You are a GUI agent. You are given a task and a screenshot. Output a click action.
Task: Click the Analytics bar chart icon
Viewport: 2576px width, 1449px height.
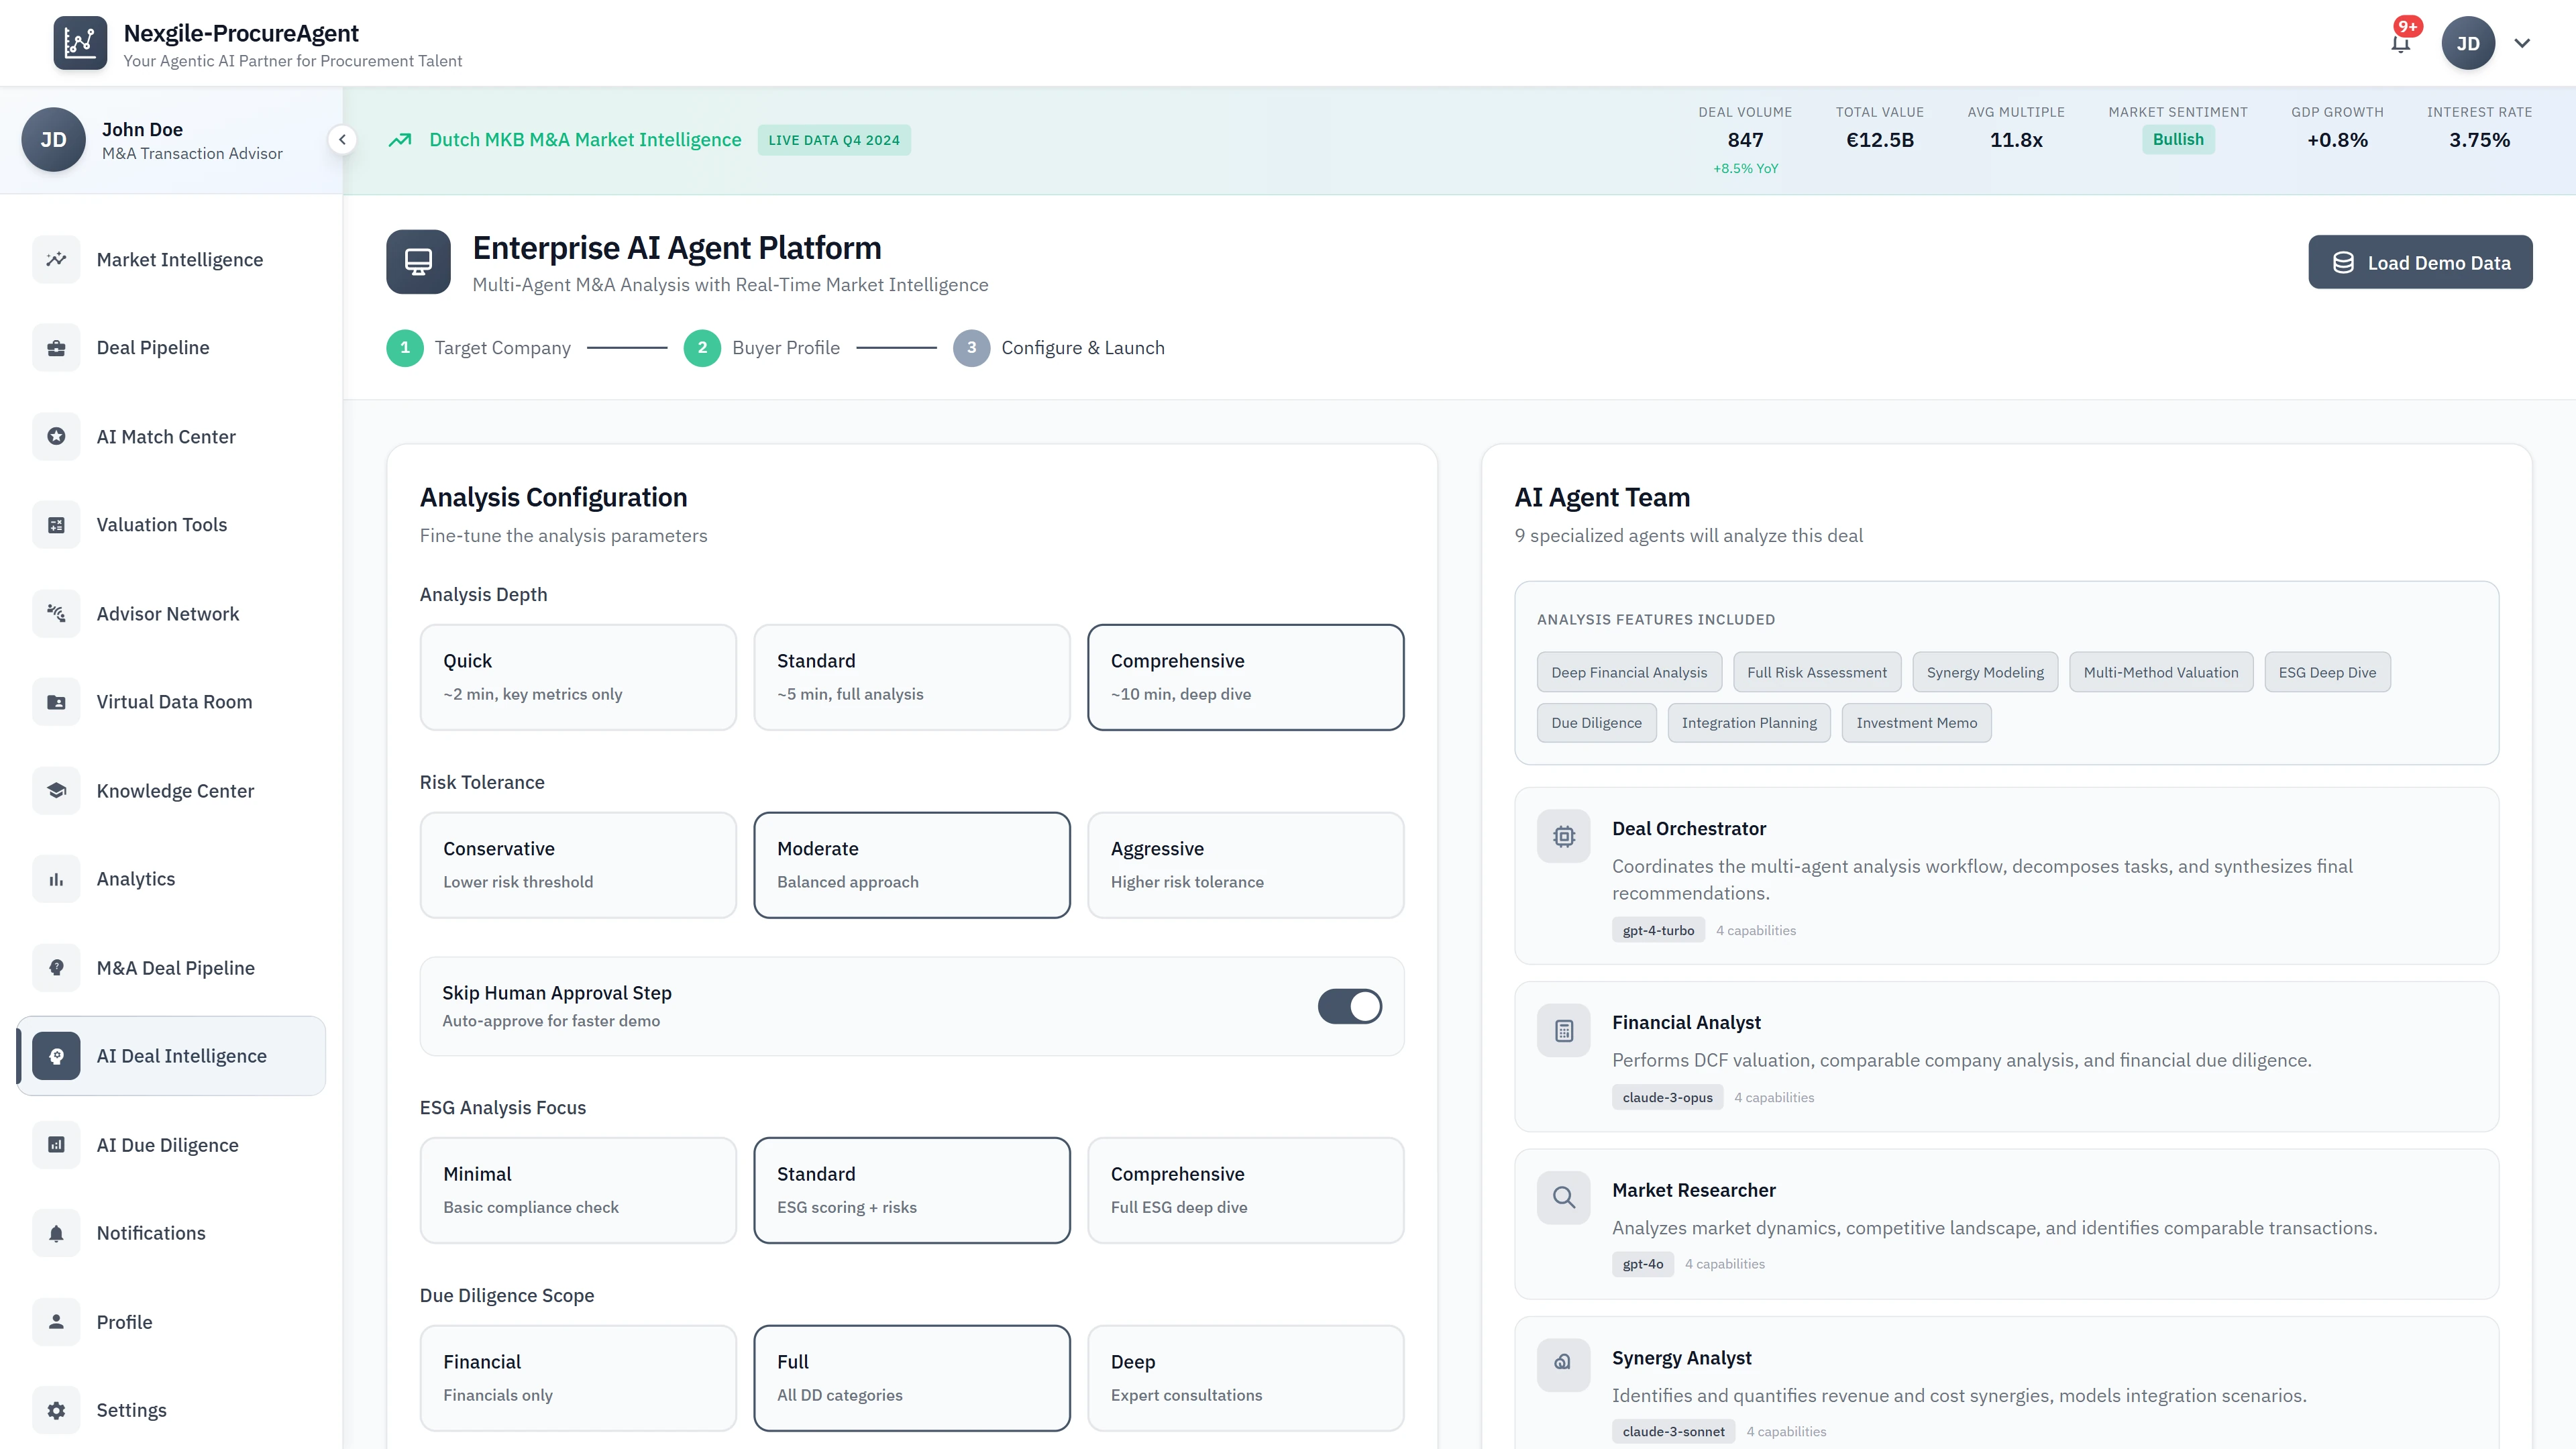click(56, 878)
